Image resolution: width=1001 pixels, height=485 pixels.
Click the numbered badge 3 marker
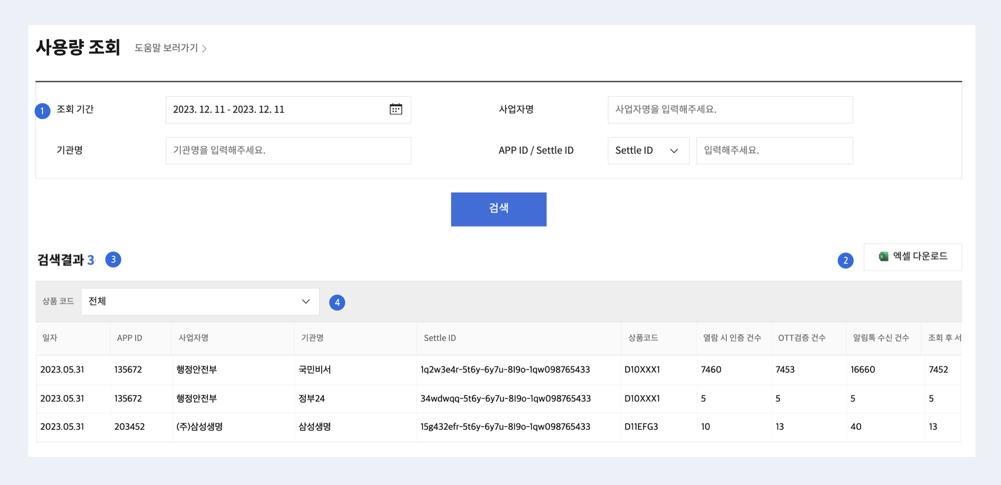click(113, 260)
